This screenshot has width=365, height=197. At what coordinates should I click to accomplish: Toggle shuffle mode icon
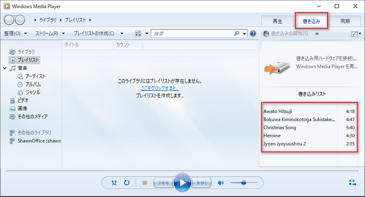point(114,183)
